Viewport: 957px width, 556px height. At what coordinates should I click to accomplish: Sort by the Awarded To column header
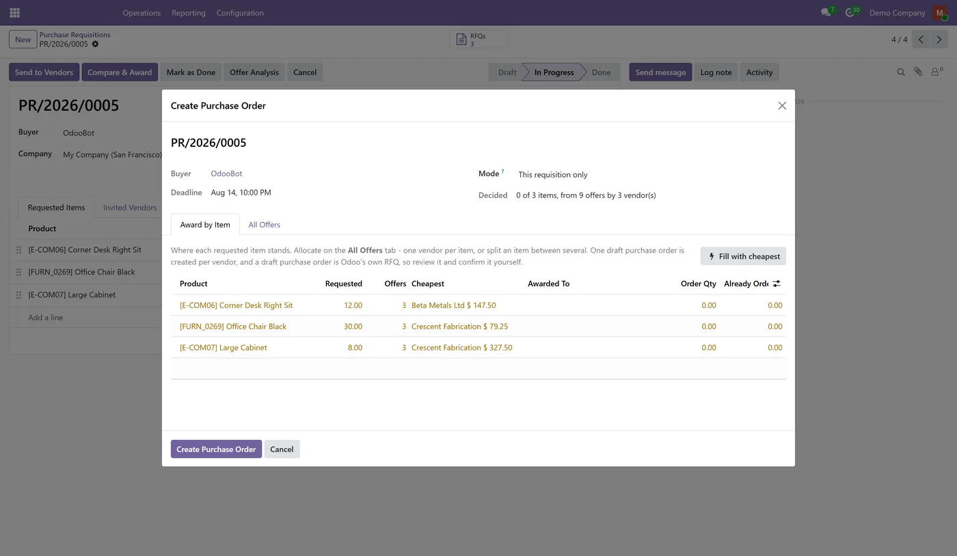tap(548, 283)
